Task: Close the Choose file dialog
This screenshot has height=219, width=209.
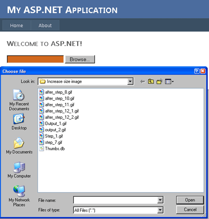Action: 203,71
